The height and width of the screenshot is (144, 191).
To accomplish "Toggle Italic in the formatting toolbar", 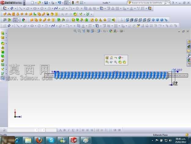I will pos(69,130).
